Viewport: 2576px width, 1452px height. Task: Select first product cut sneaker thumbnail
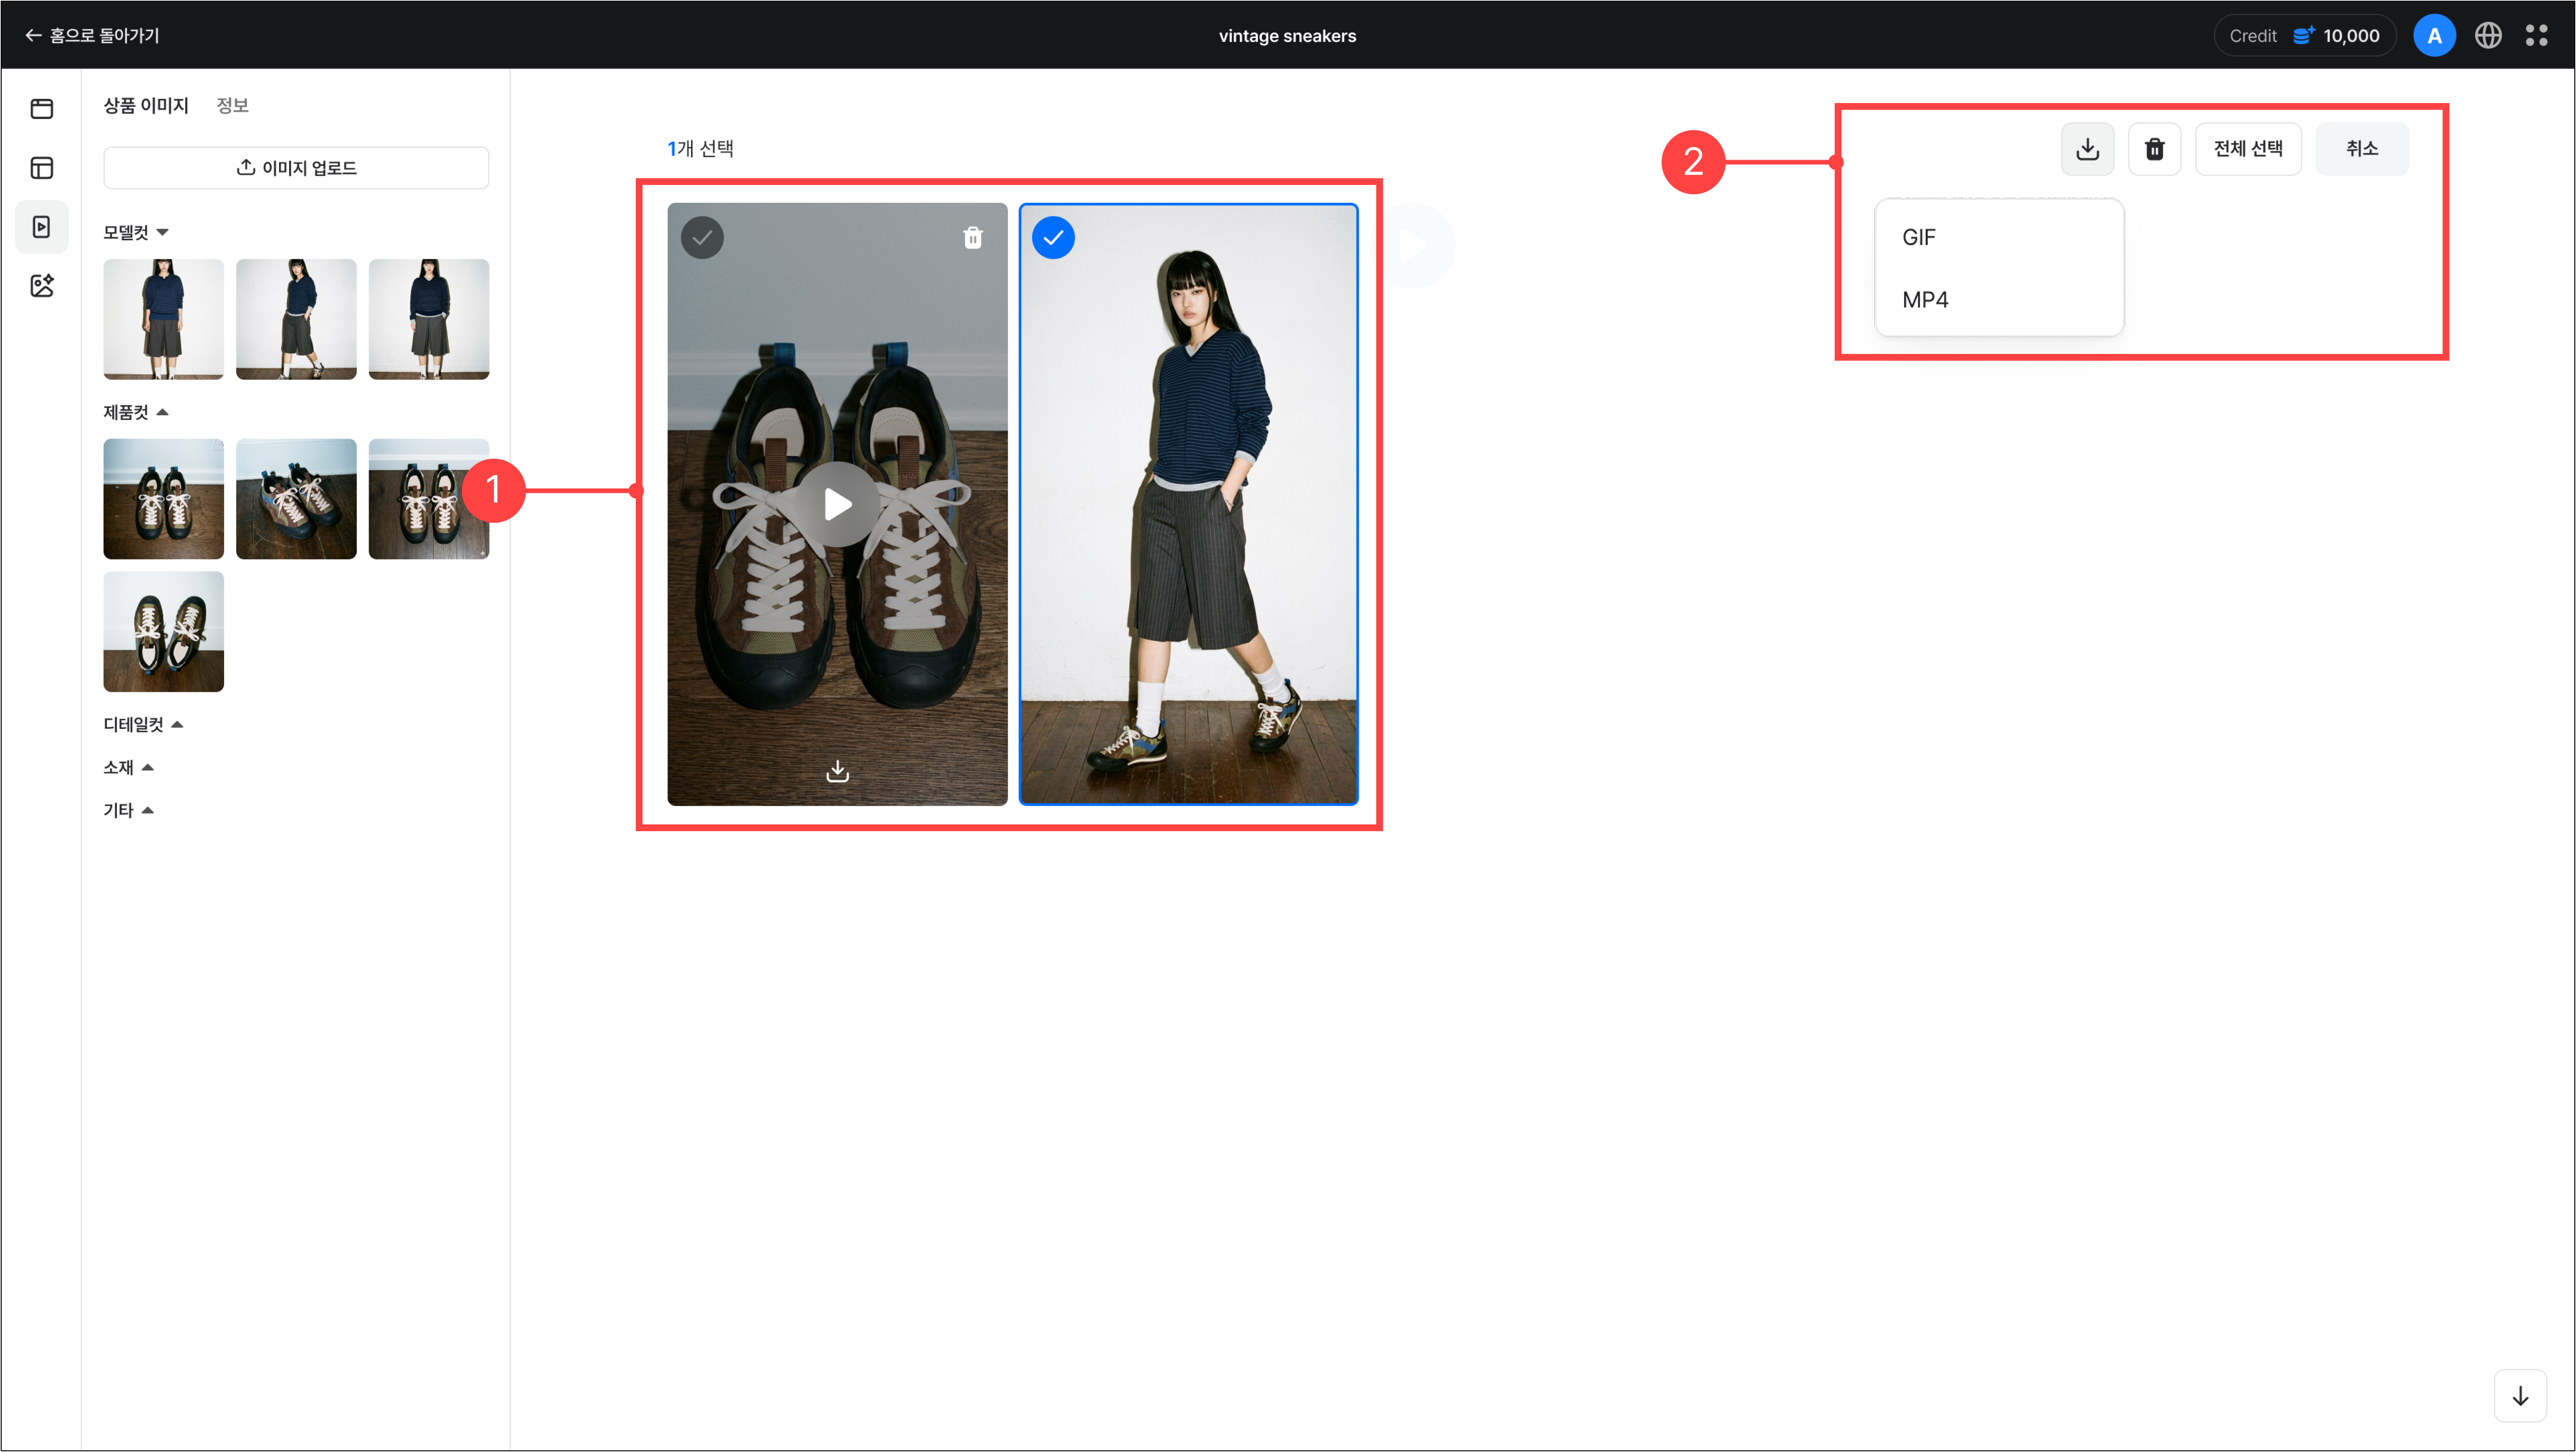[x=164, y=499]
